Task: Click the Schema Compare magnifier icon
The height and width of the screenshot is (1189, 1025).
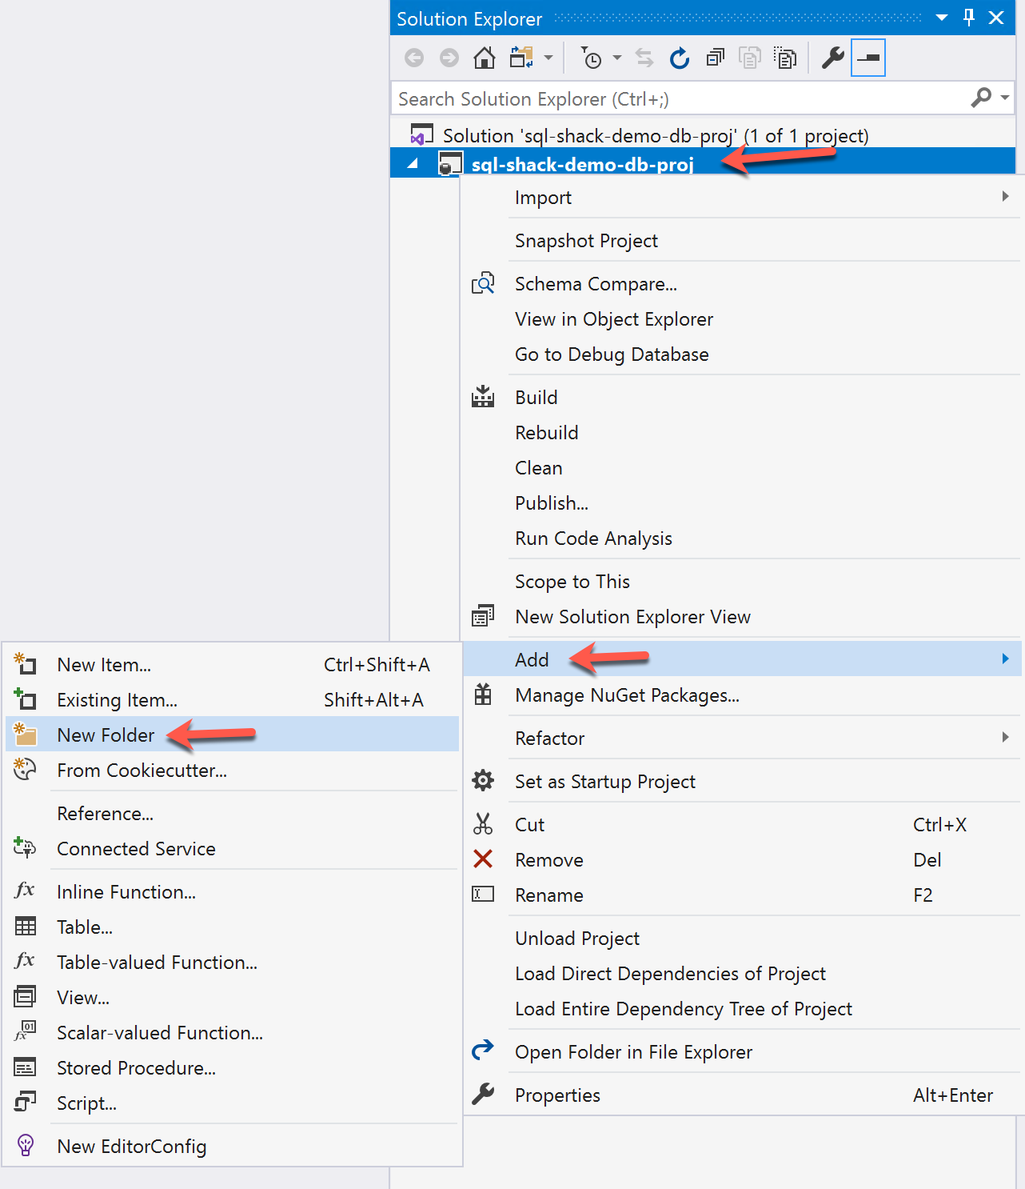Action: pos(483,283)
